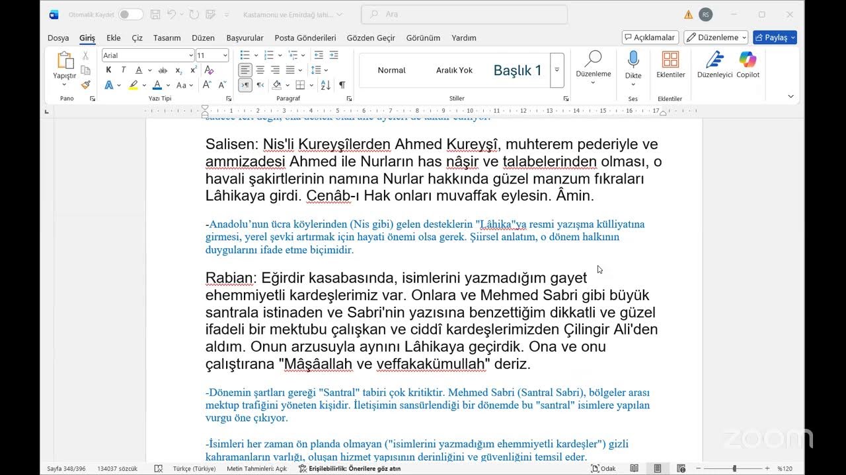Switch to the Gözden Geçir tab
The width and height of the screenshot is (846, 475).
click(x=371, y=38)
